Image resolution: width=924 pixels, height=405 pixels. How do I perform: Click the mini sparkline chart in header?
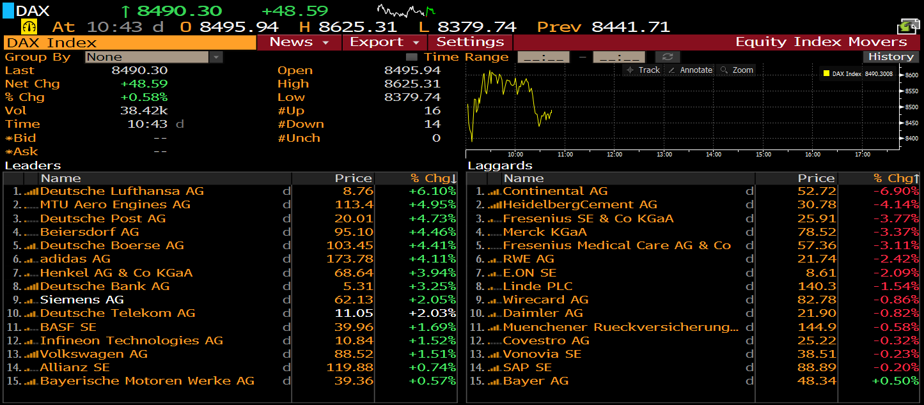pos(406,10)
